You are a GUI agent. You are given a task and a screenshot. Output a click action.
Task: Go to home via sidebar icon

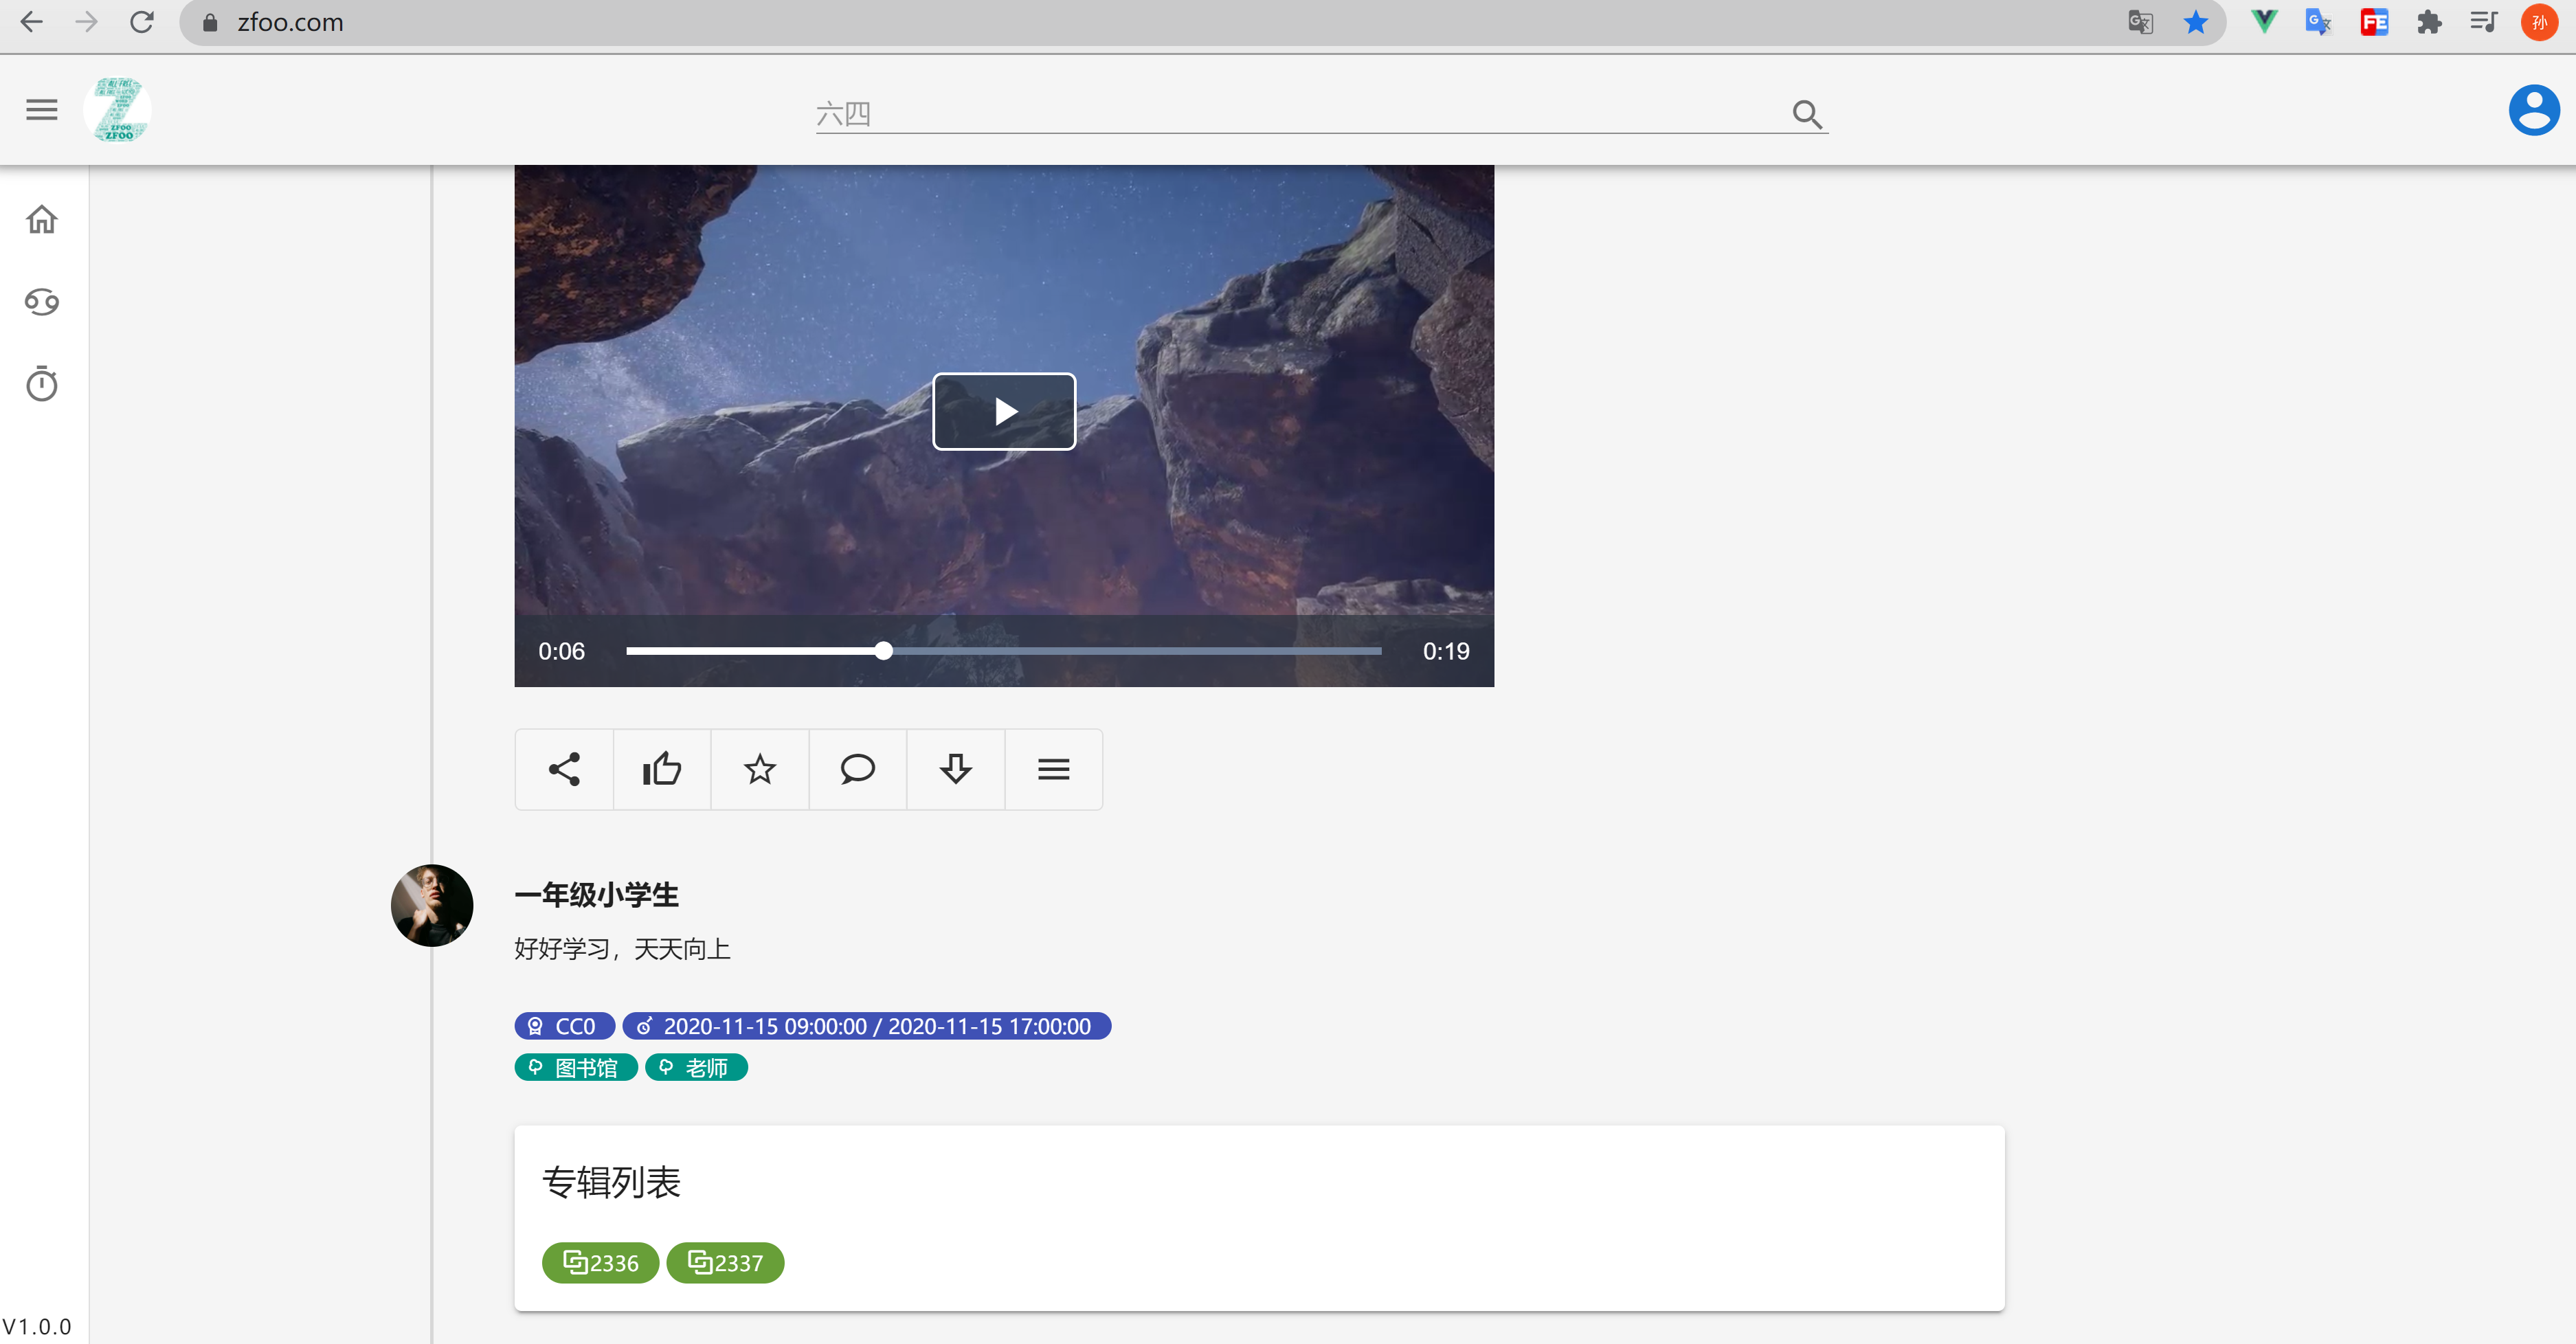pyautogui.click(x=42, y=219)
